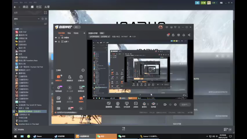The image size is (247, 139).
Task: Open Steam account name dropdown
Action: point(214,3)
